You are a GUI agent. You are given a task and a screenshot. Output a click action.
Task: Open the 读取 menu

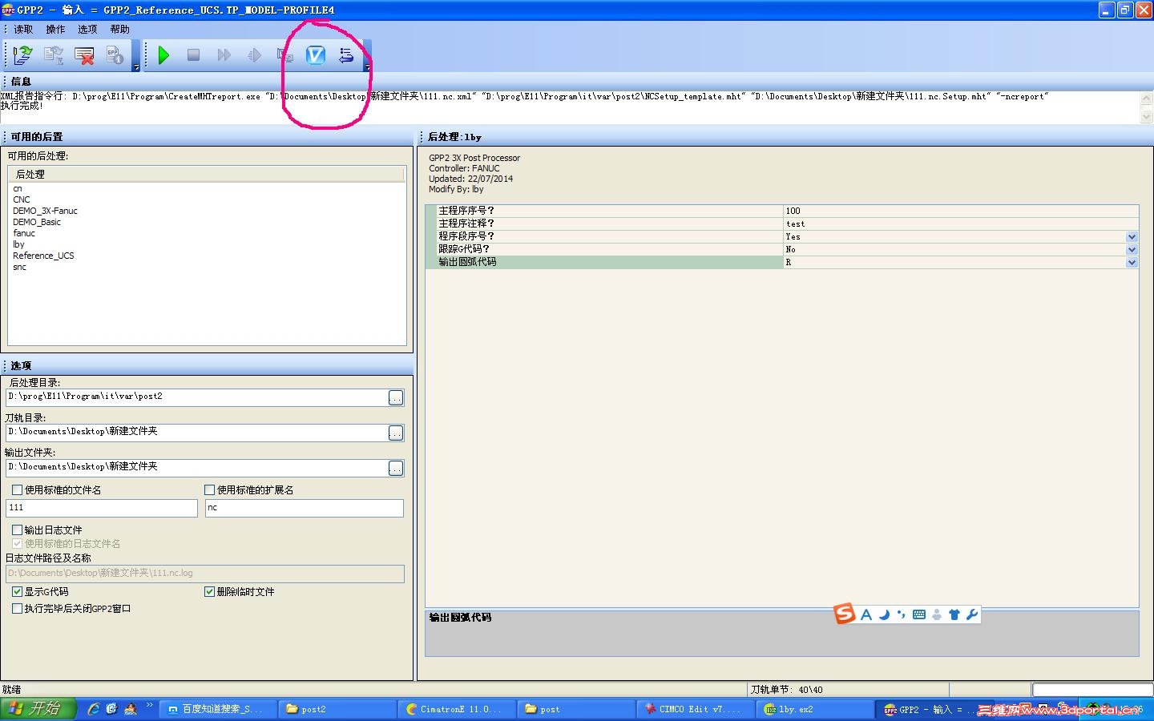23,29
